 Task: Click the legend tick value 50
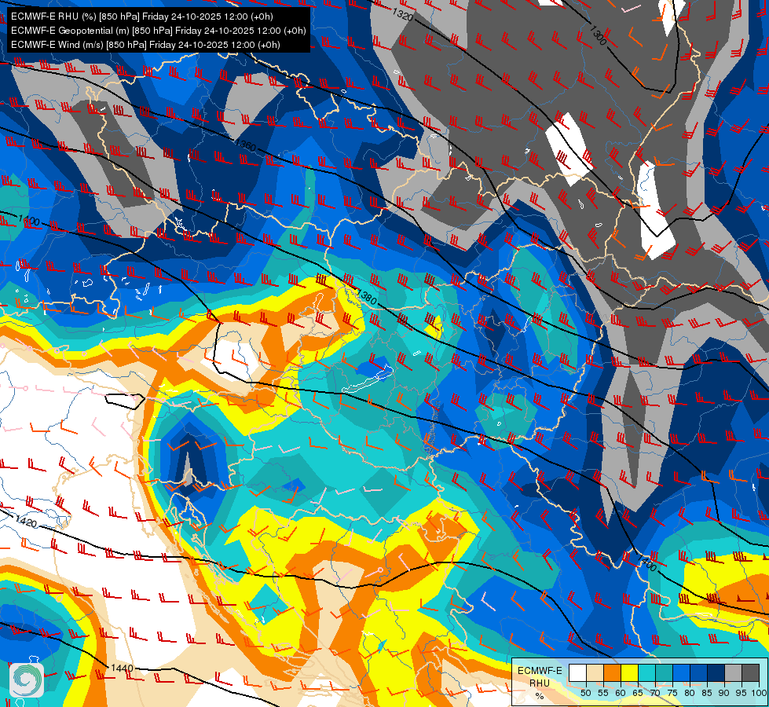(585, 693)
